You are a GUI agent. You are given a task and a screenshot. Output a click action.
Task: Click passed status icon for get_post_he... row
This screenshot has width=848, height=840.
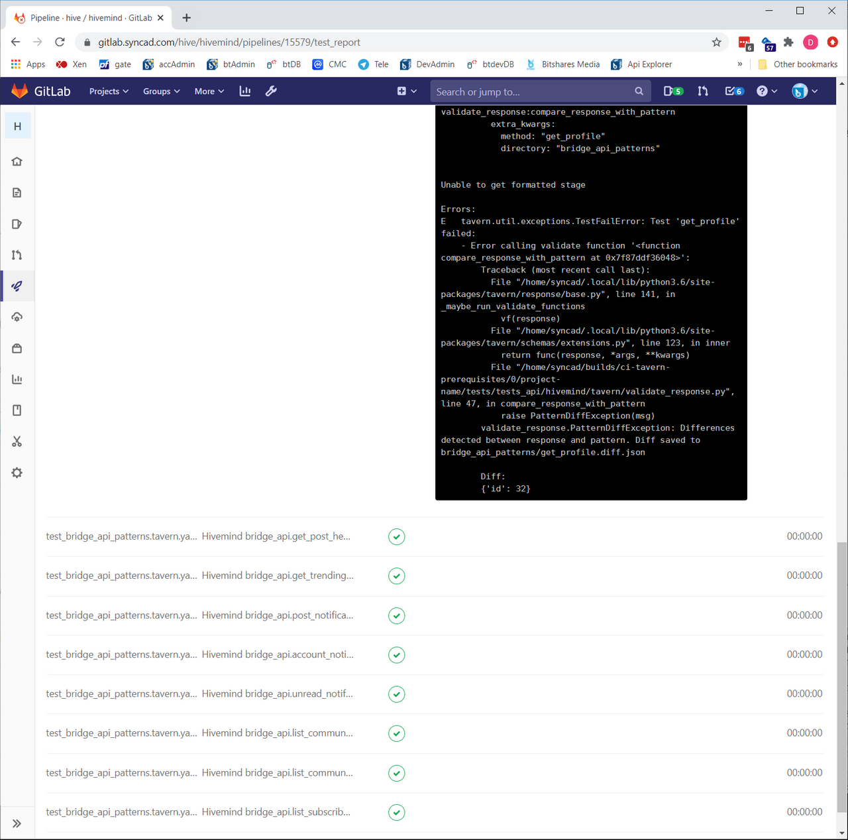(x=396, y=536)
